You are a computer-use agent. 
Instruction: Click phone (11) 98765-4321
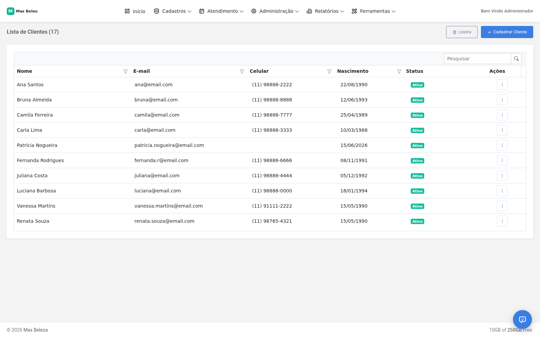point(272,221)
